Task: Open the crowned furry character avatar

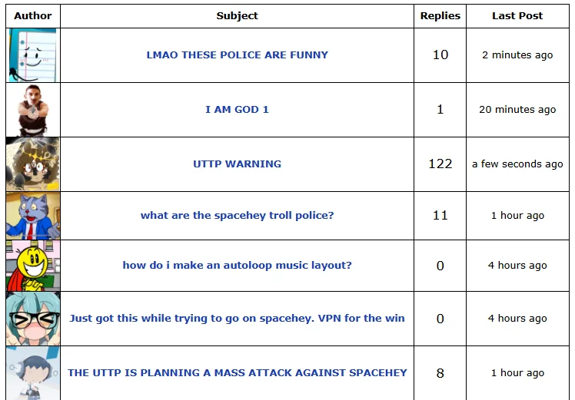Action: click(x=32, y=164)
